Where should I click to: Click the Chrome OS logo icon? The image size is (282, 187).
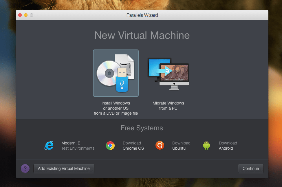coord(110,146)
